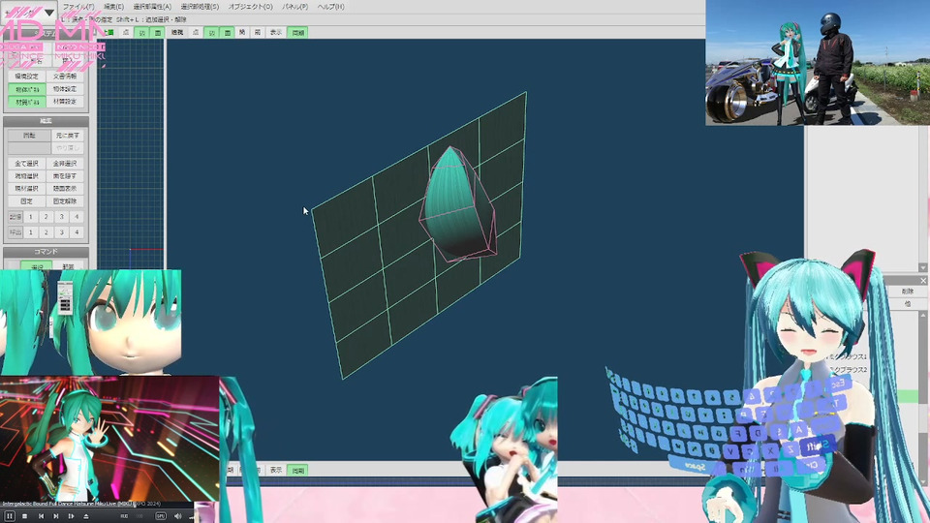Open 物体設定 object settings
Screen dimensions: 930x523
click(65, 89)
